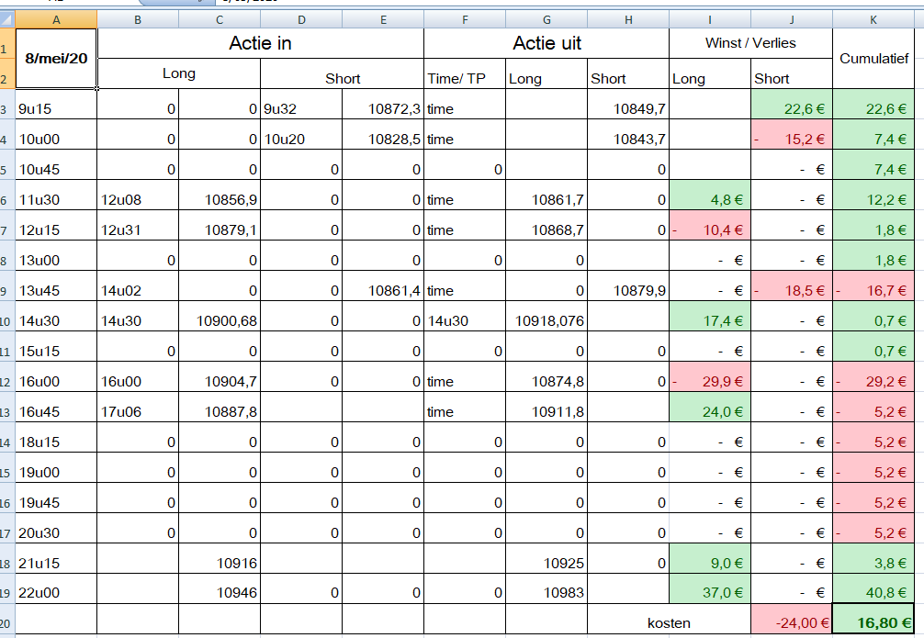Click the 9u32 short entry time cell
The image size is (924, 638).
click(301, 108)
